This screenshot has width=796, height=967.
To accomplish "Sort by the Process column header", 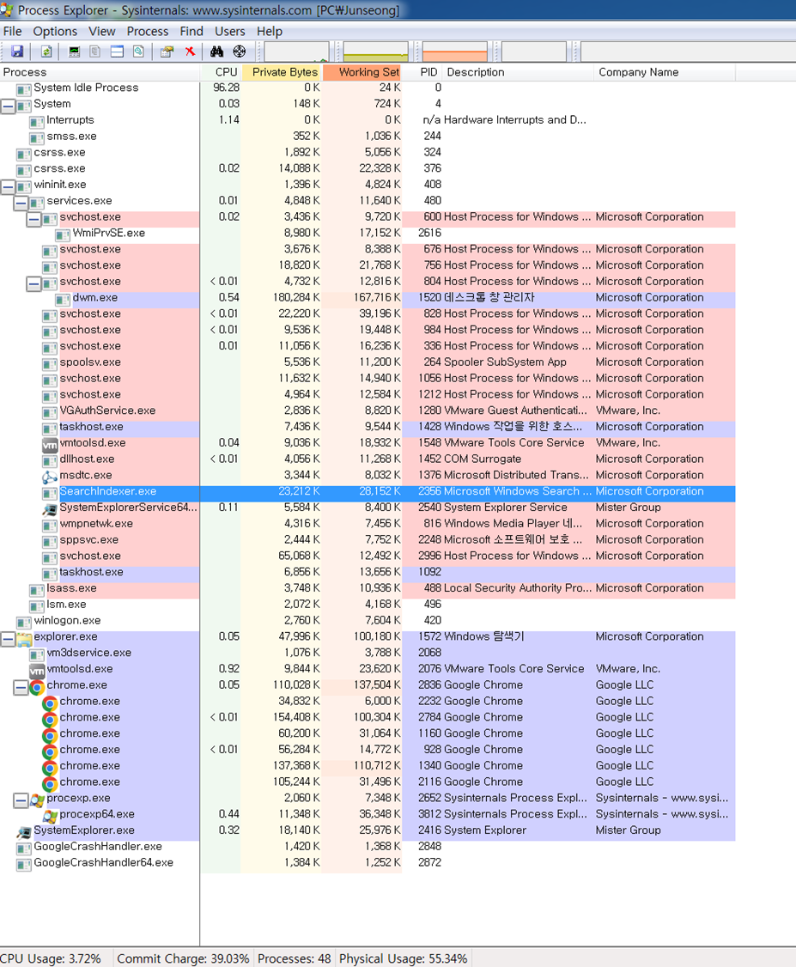I will 100,72.
